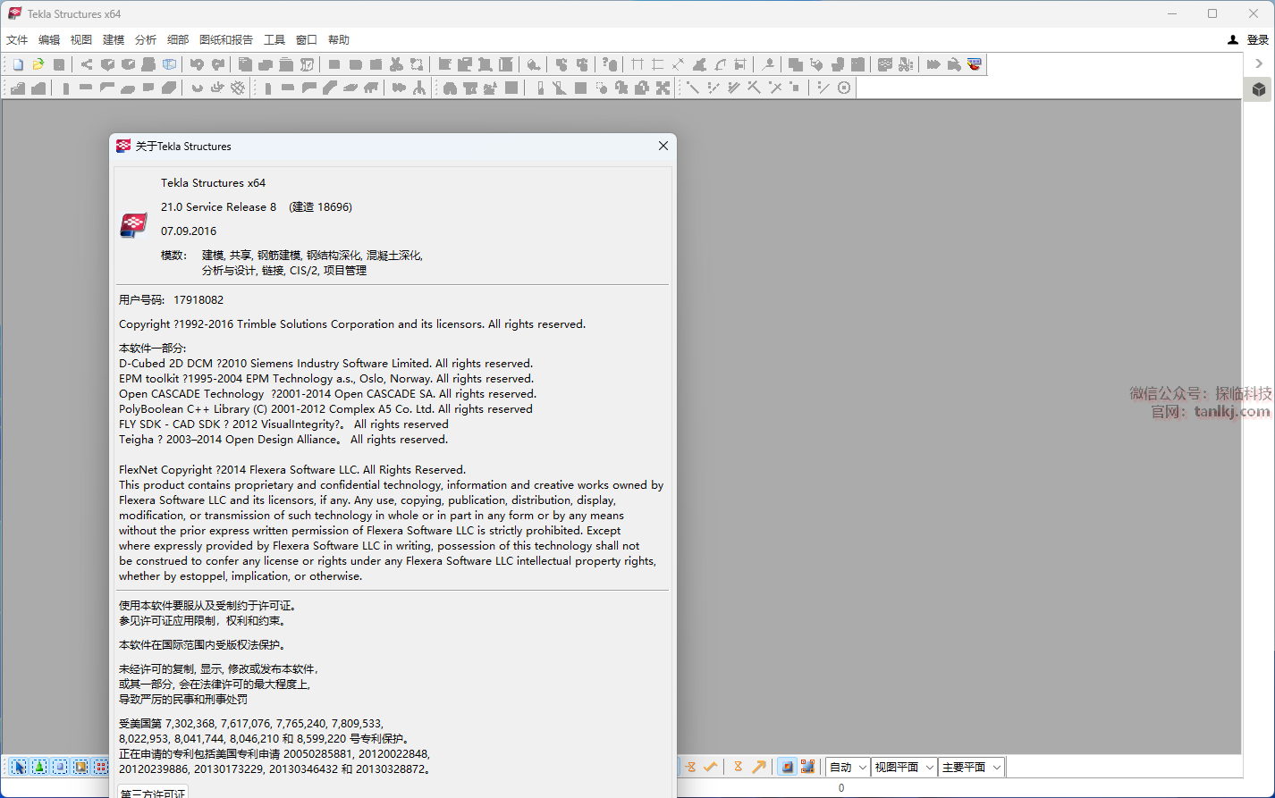This screenshot has width=1275, height=798.
Task: Click the stepped footing icon starting second toolbar
Action: click(18, 88)
